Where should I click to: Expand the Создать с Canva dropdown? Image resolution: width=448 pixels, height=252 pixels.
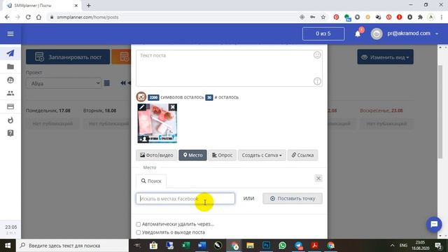pos(262,155)
